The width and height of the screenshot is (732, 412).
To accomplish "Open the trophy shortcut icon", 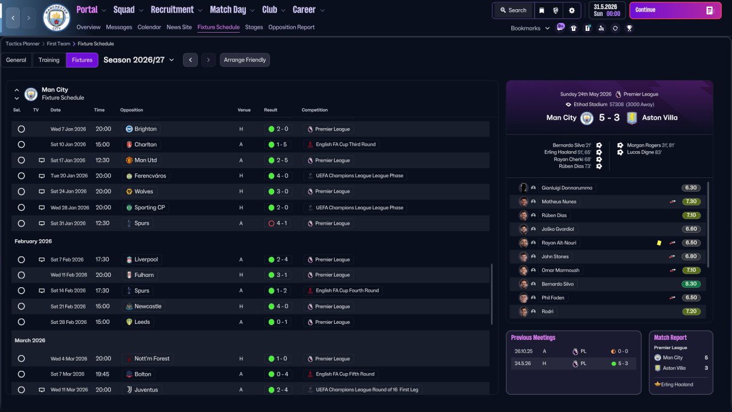I will tap(629, 28).
